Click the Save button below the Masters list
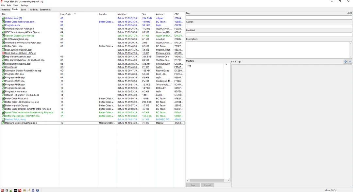Screen dimensions: 353x192 pyautogui.click(x=193, y=185)
